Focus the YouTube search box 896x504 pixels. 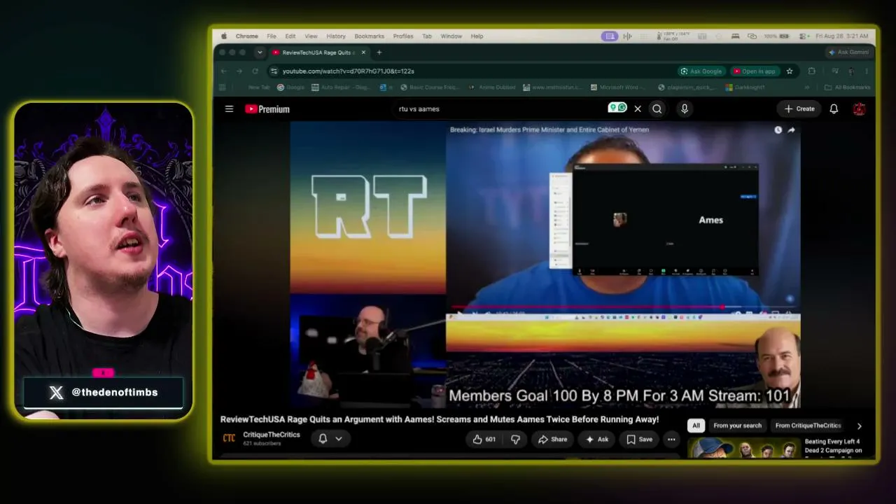(x=500, y=109)
